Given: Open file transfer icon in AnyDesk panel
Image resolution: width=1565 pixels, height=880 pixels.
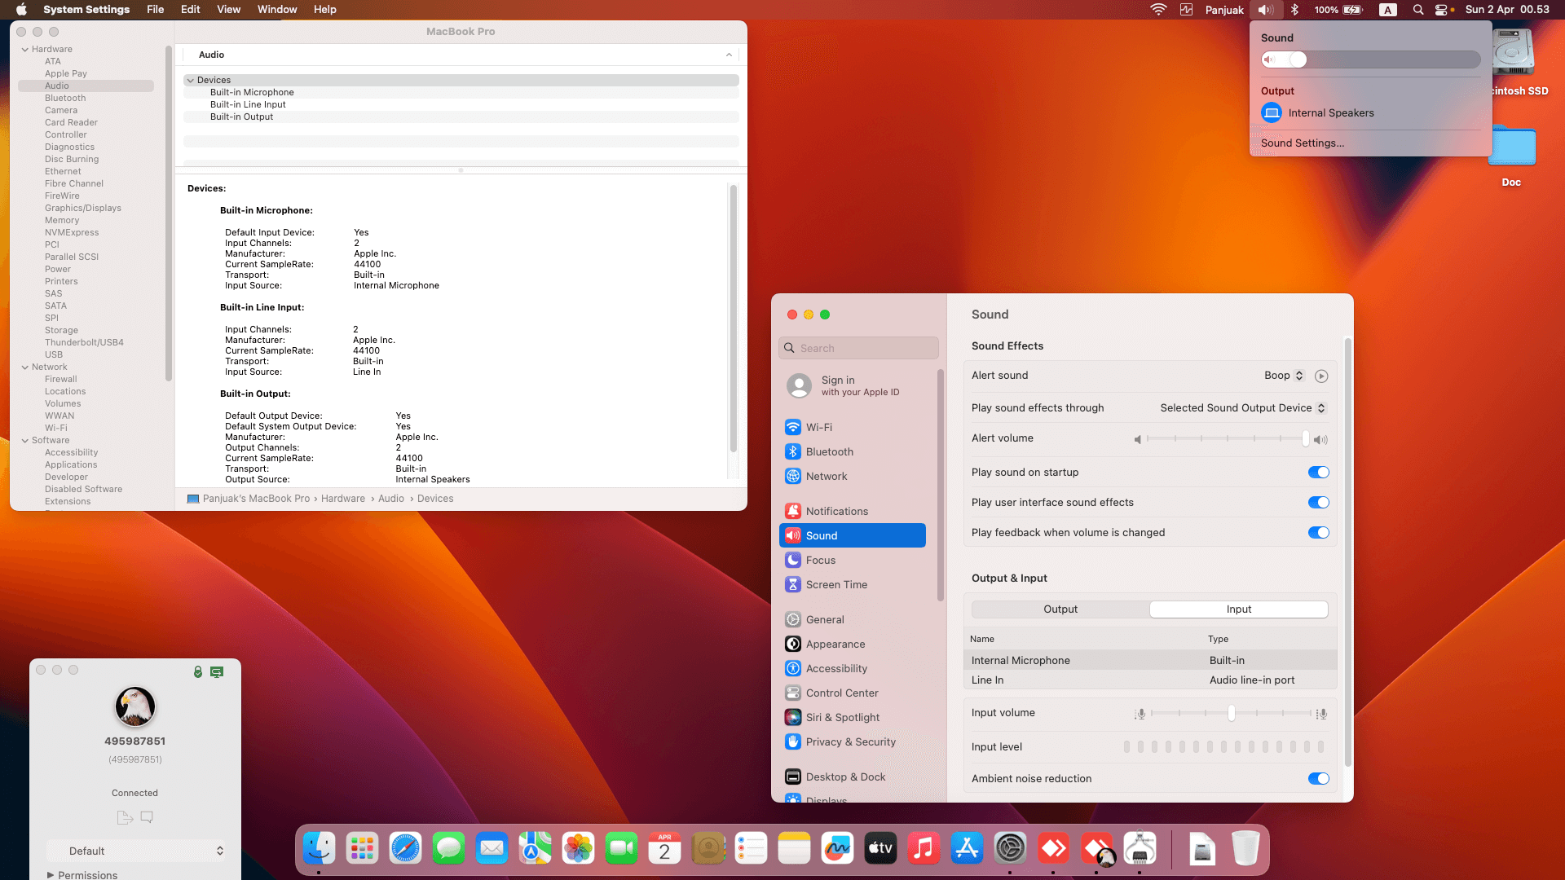Looking at the screenshot, I should coord(124,817).
